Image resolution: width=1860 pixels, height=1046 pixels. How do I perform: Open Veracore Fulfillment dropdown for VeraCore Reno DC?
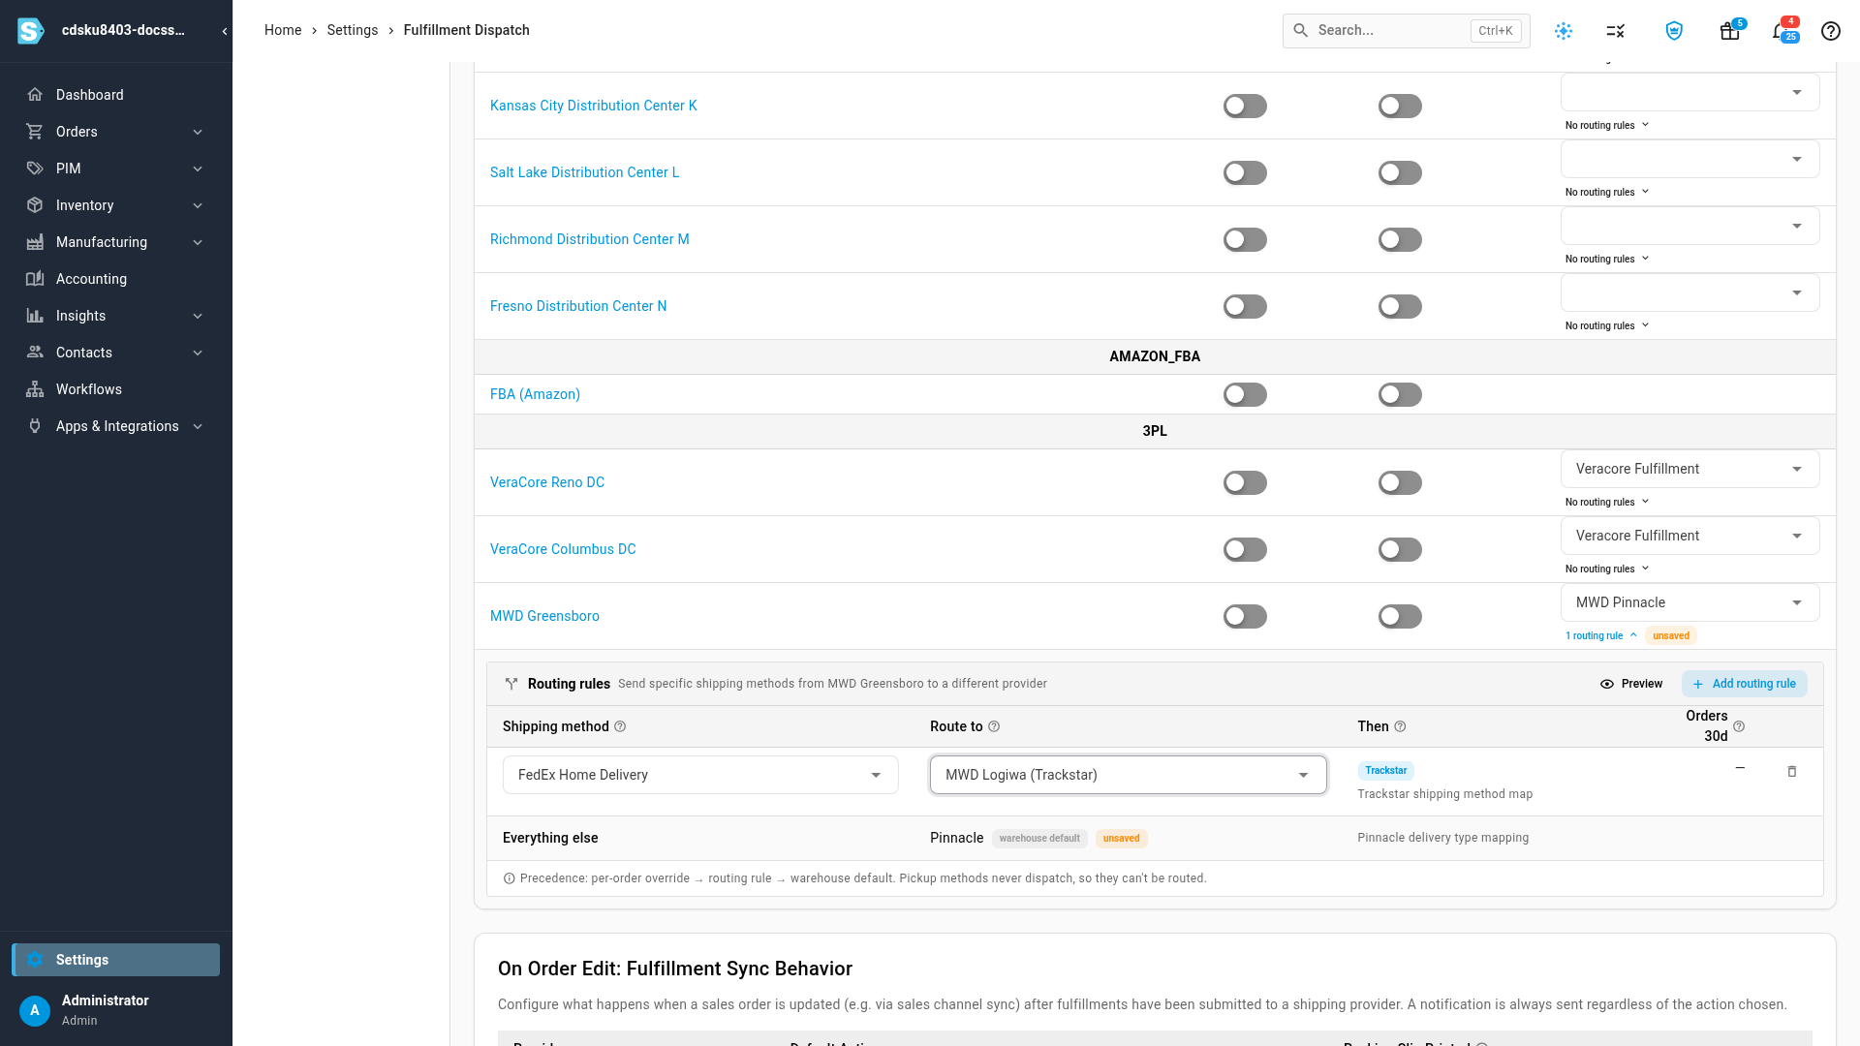pyautogui.click(x=1689, y=469)
